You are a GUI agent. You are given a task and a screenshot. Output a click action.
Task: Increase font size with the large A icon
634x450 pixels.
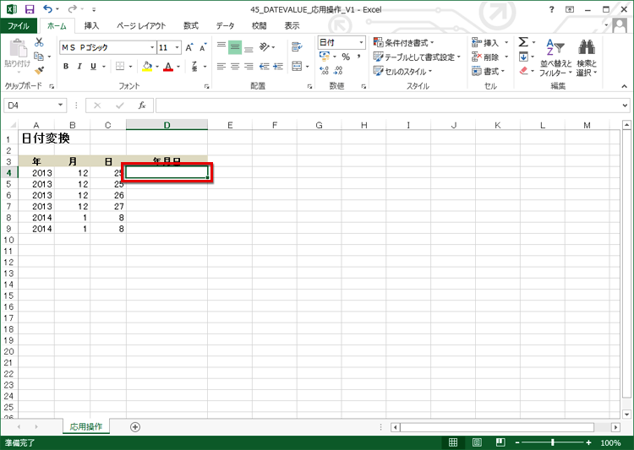[x=189, y=47]
